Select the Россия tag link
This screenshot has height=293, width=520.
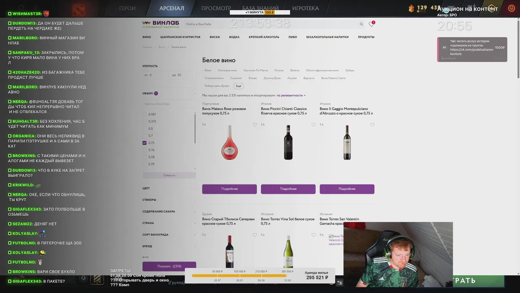279,70
